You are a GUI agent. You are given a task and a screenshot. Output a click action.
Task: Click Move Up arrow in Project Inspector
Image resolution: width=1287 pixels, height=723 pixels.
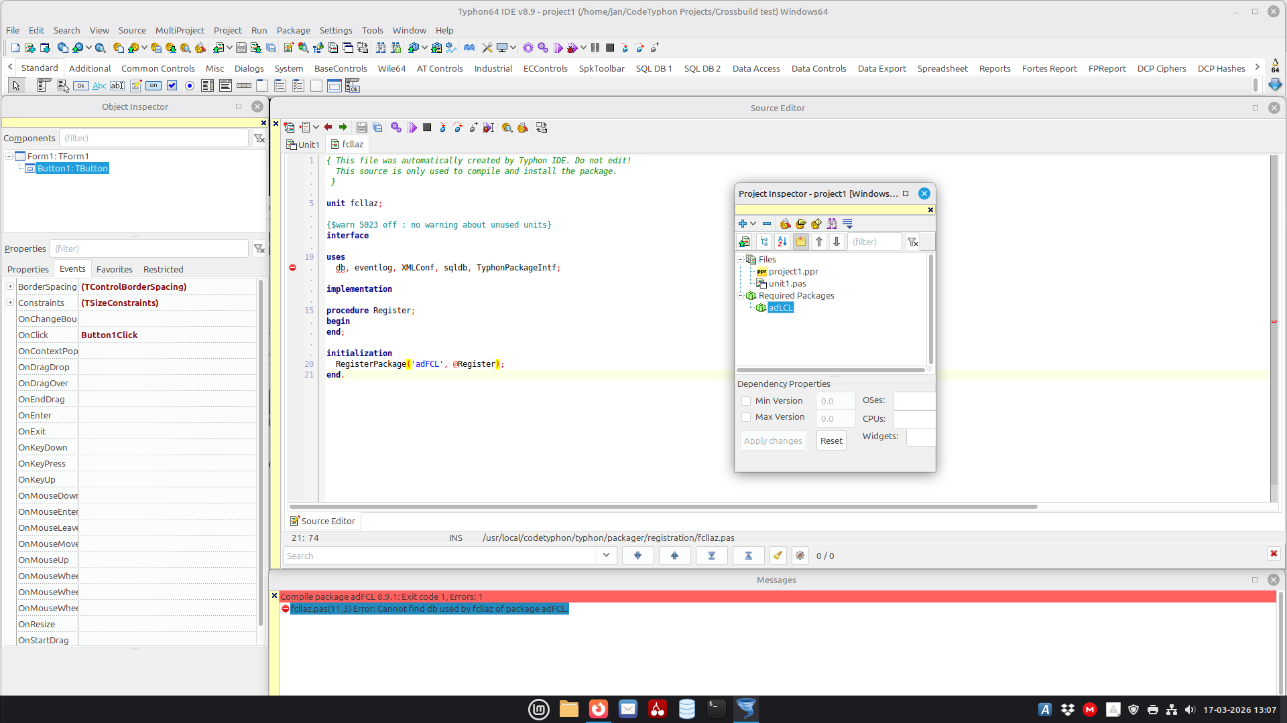[x=819, y=242]
